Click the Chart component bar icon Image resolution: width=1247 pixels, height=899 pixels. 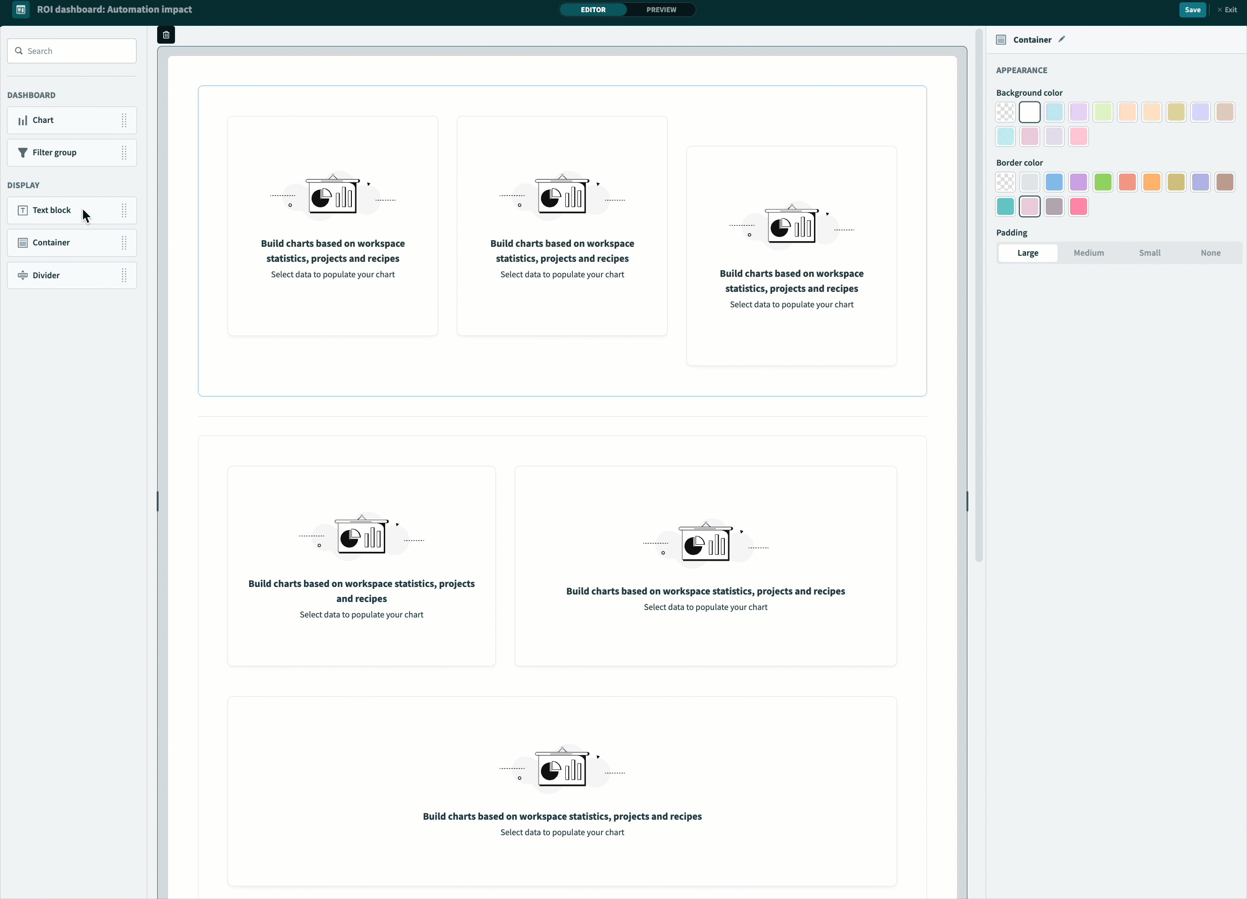23,121
